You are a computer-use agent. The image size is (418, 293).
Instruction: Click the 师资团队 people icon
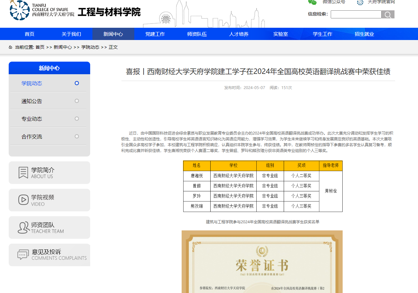pos(24,227)
